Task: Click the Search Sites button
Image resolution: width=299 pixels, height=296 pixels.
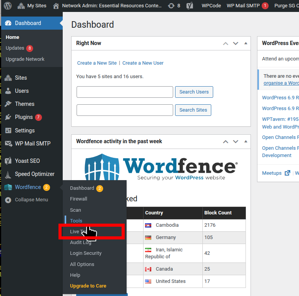Action: [x=193, y=110]
